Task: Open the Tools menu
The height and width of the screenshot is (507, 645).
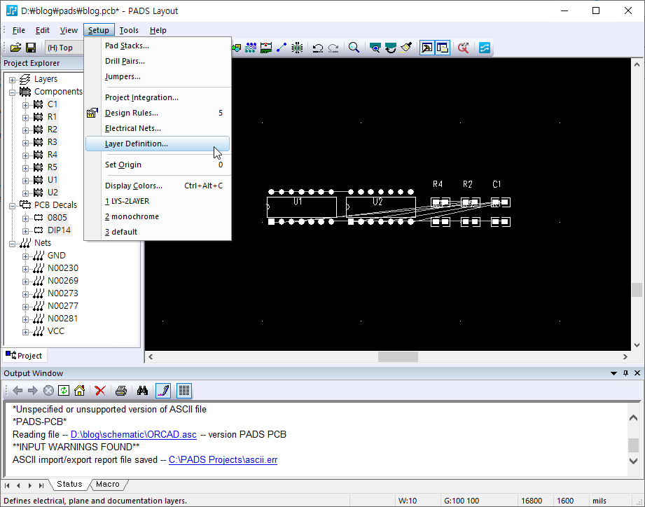Action: [x=129, y=30]
